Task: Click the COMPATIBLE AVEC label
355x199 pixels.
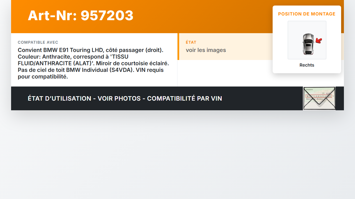Action: pos(38,42)
